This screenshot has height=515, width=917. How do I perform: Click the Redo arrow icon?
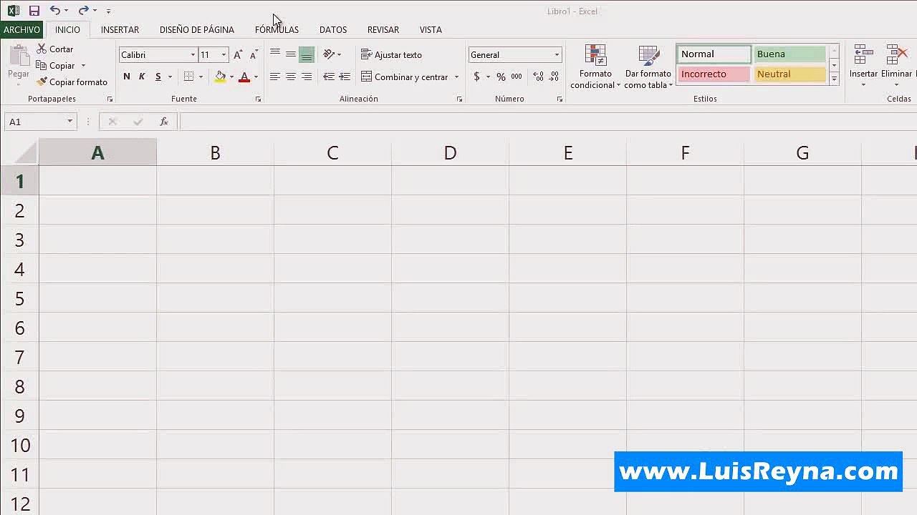pos(83,11)
